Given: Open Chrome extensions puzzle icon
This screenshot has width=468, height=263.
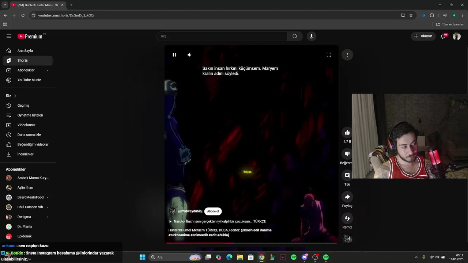Looking at the screenshot, I should (432, 15).
